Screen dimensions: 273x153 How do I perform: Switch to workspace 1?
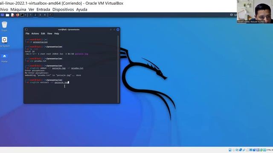(30, 15)
